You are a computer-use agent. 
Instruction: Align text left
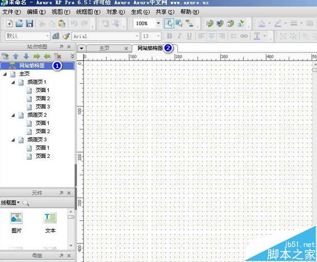coord(201,36)
